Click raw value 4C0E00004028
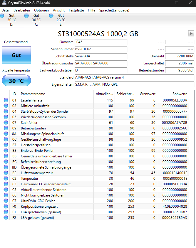The height and width of the screenshot is (248, 196). pyautogui.click(x=175, y=207)
